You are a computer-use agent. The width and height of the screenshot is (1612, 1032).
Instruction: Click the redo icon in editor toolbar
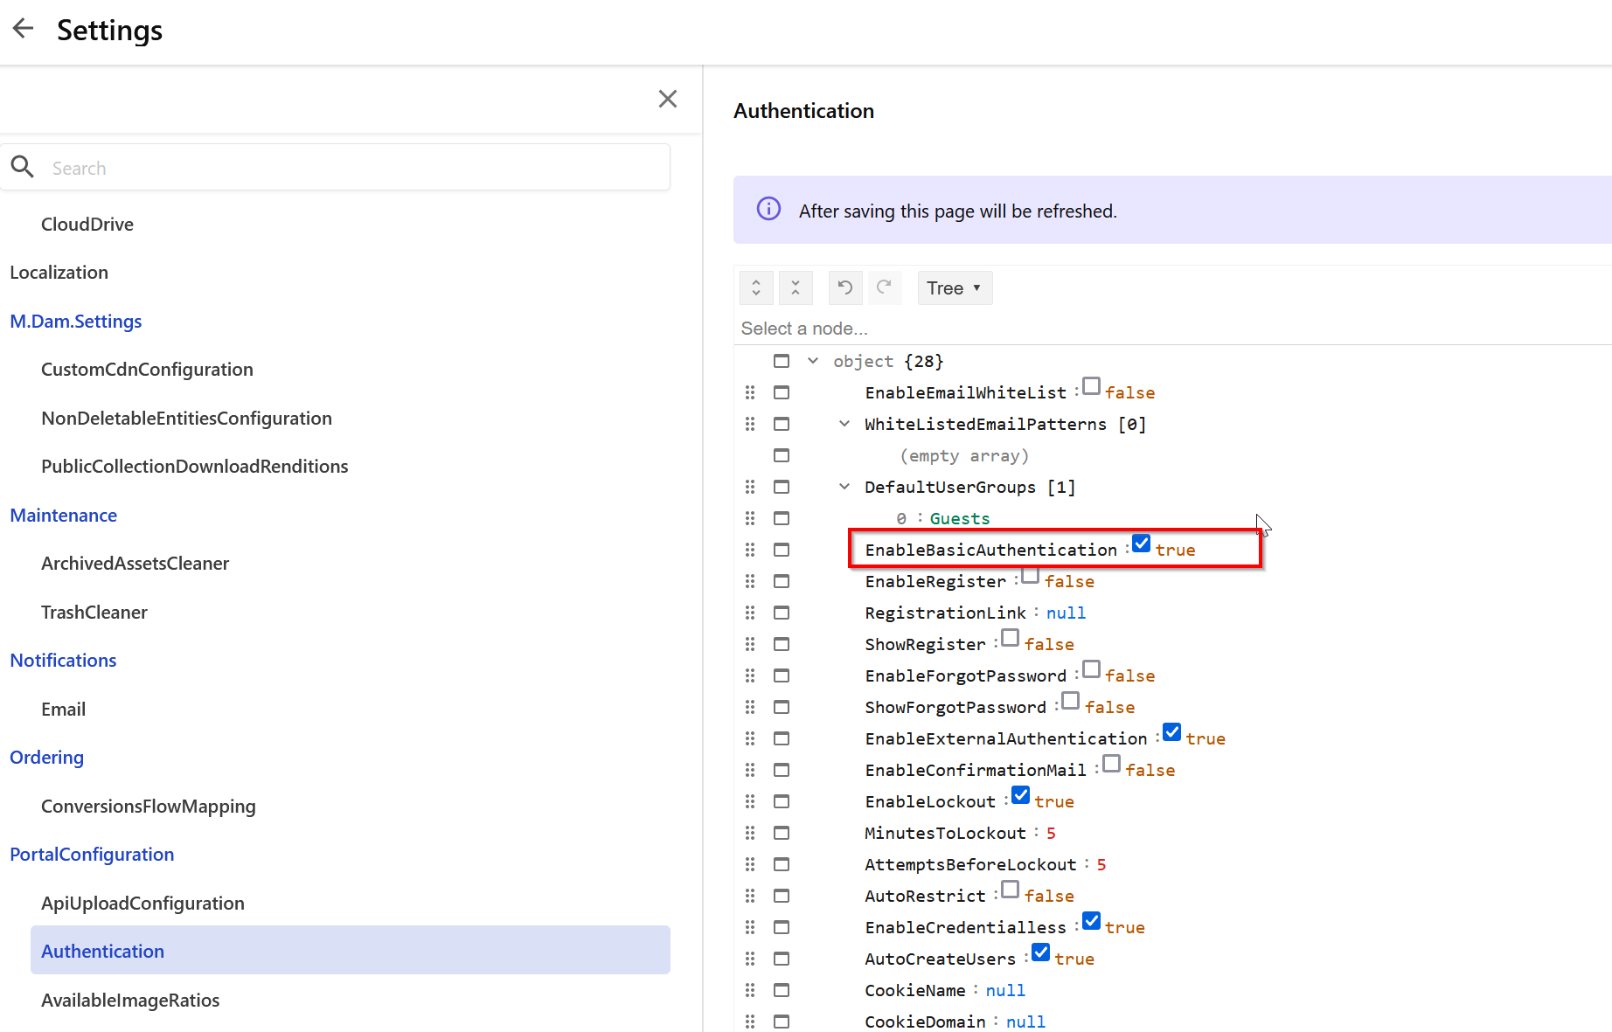[884, 287]
